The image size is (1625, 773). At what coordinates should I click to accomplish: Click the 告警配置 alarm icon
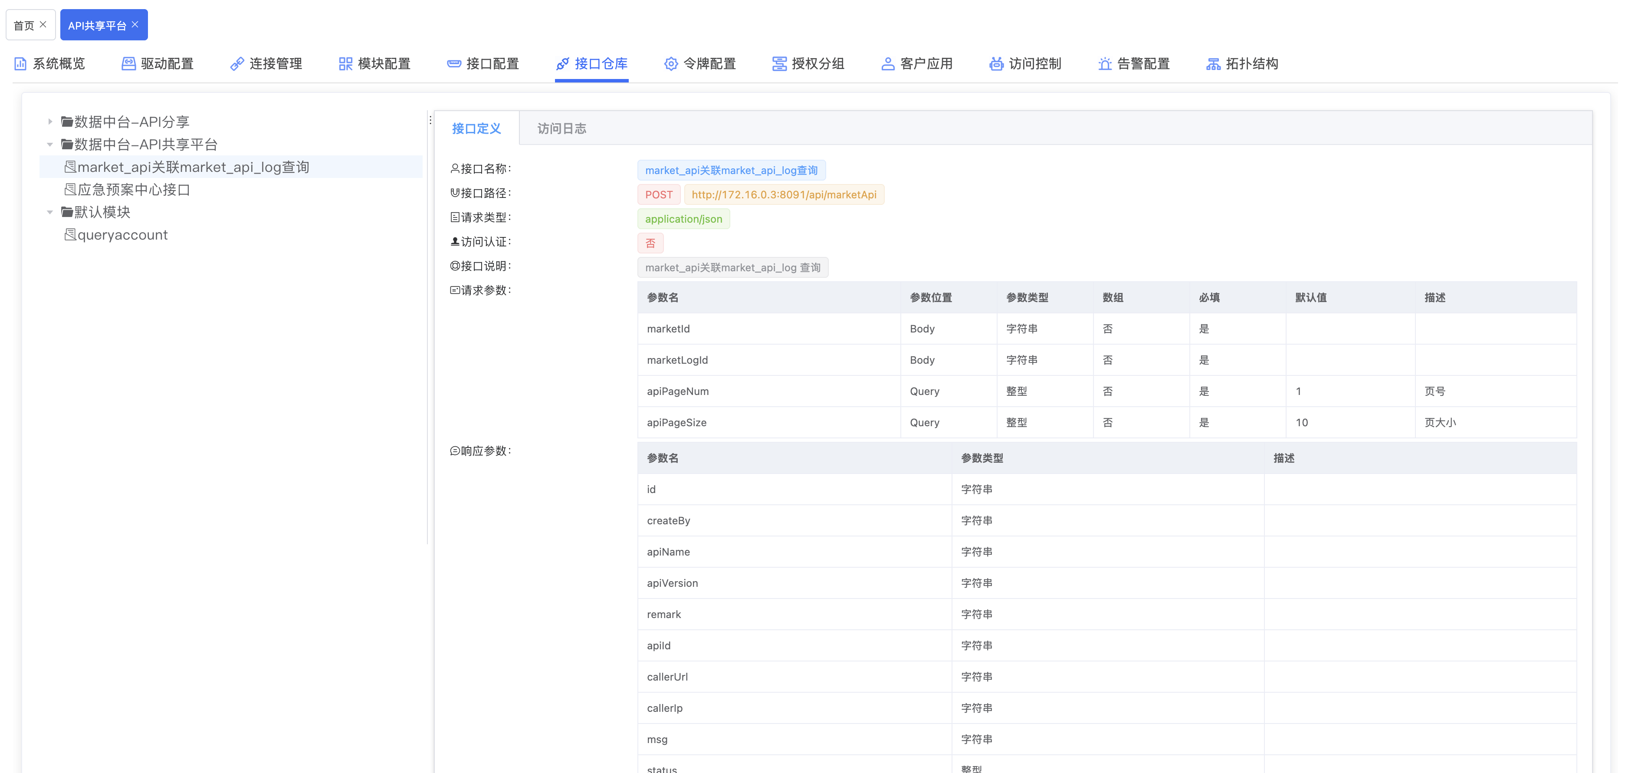click(1105, 64)
